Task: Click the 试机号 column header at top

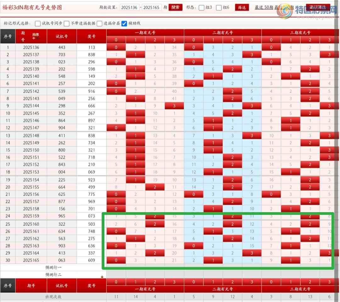Action: tap(62, 36)
